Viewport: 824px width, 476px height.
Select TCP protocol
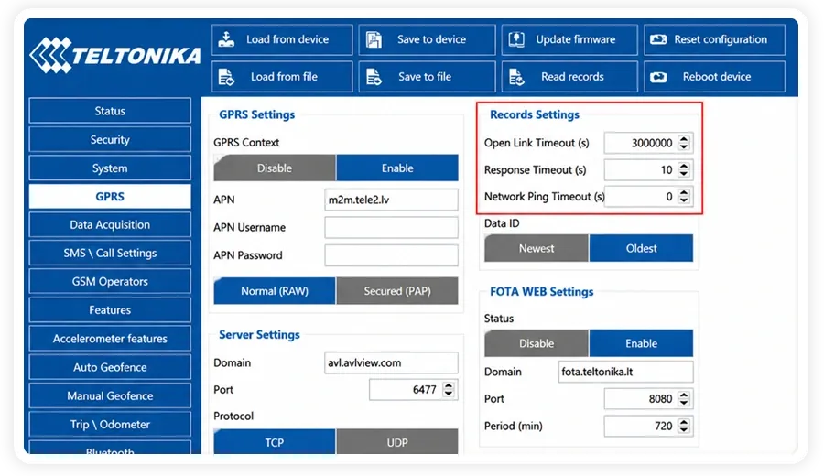click(x=275, y=442)
